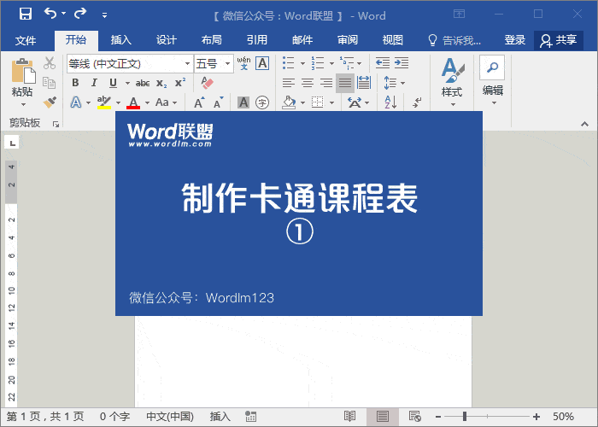Switch to the 引用 ribbon tab

point(257,40)
